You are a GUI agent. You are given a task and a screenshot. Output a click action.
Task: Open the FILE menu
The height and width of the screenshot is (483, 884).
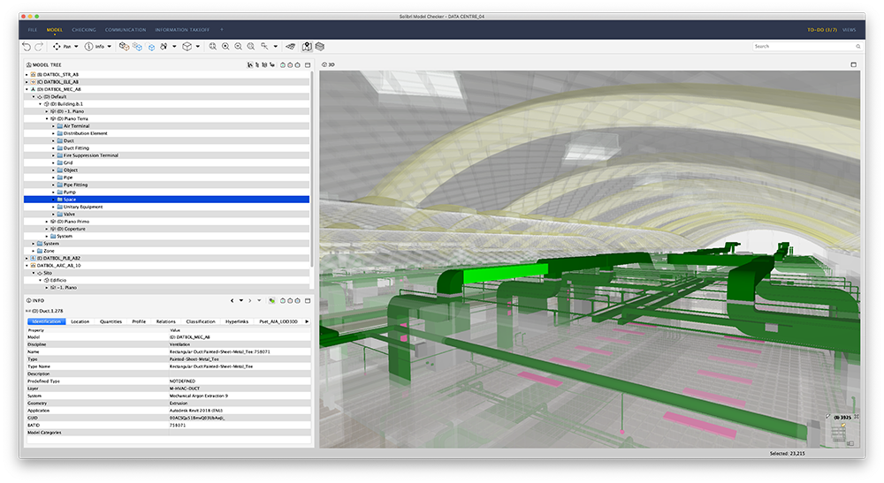pyautogui.click(x=33, y=30)
